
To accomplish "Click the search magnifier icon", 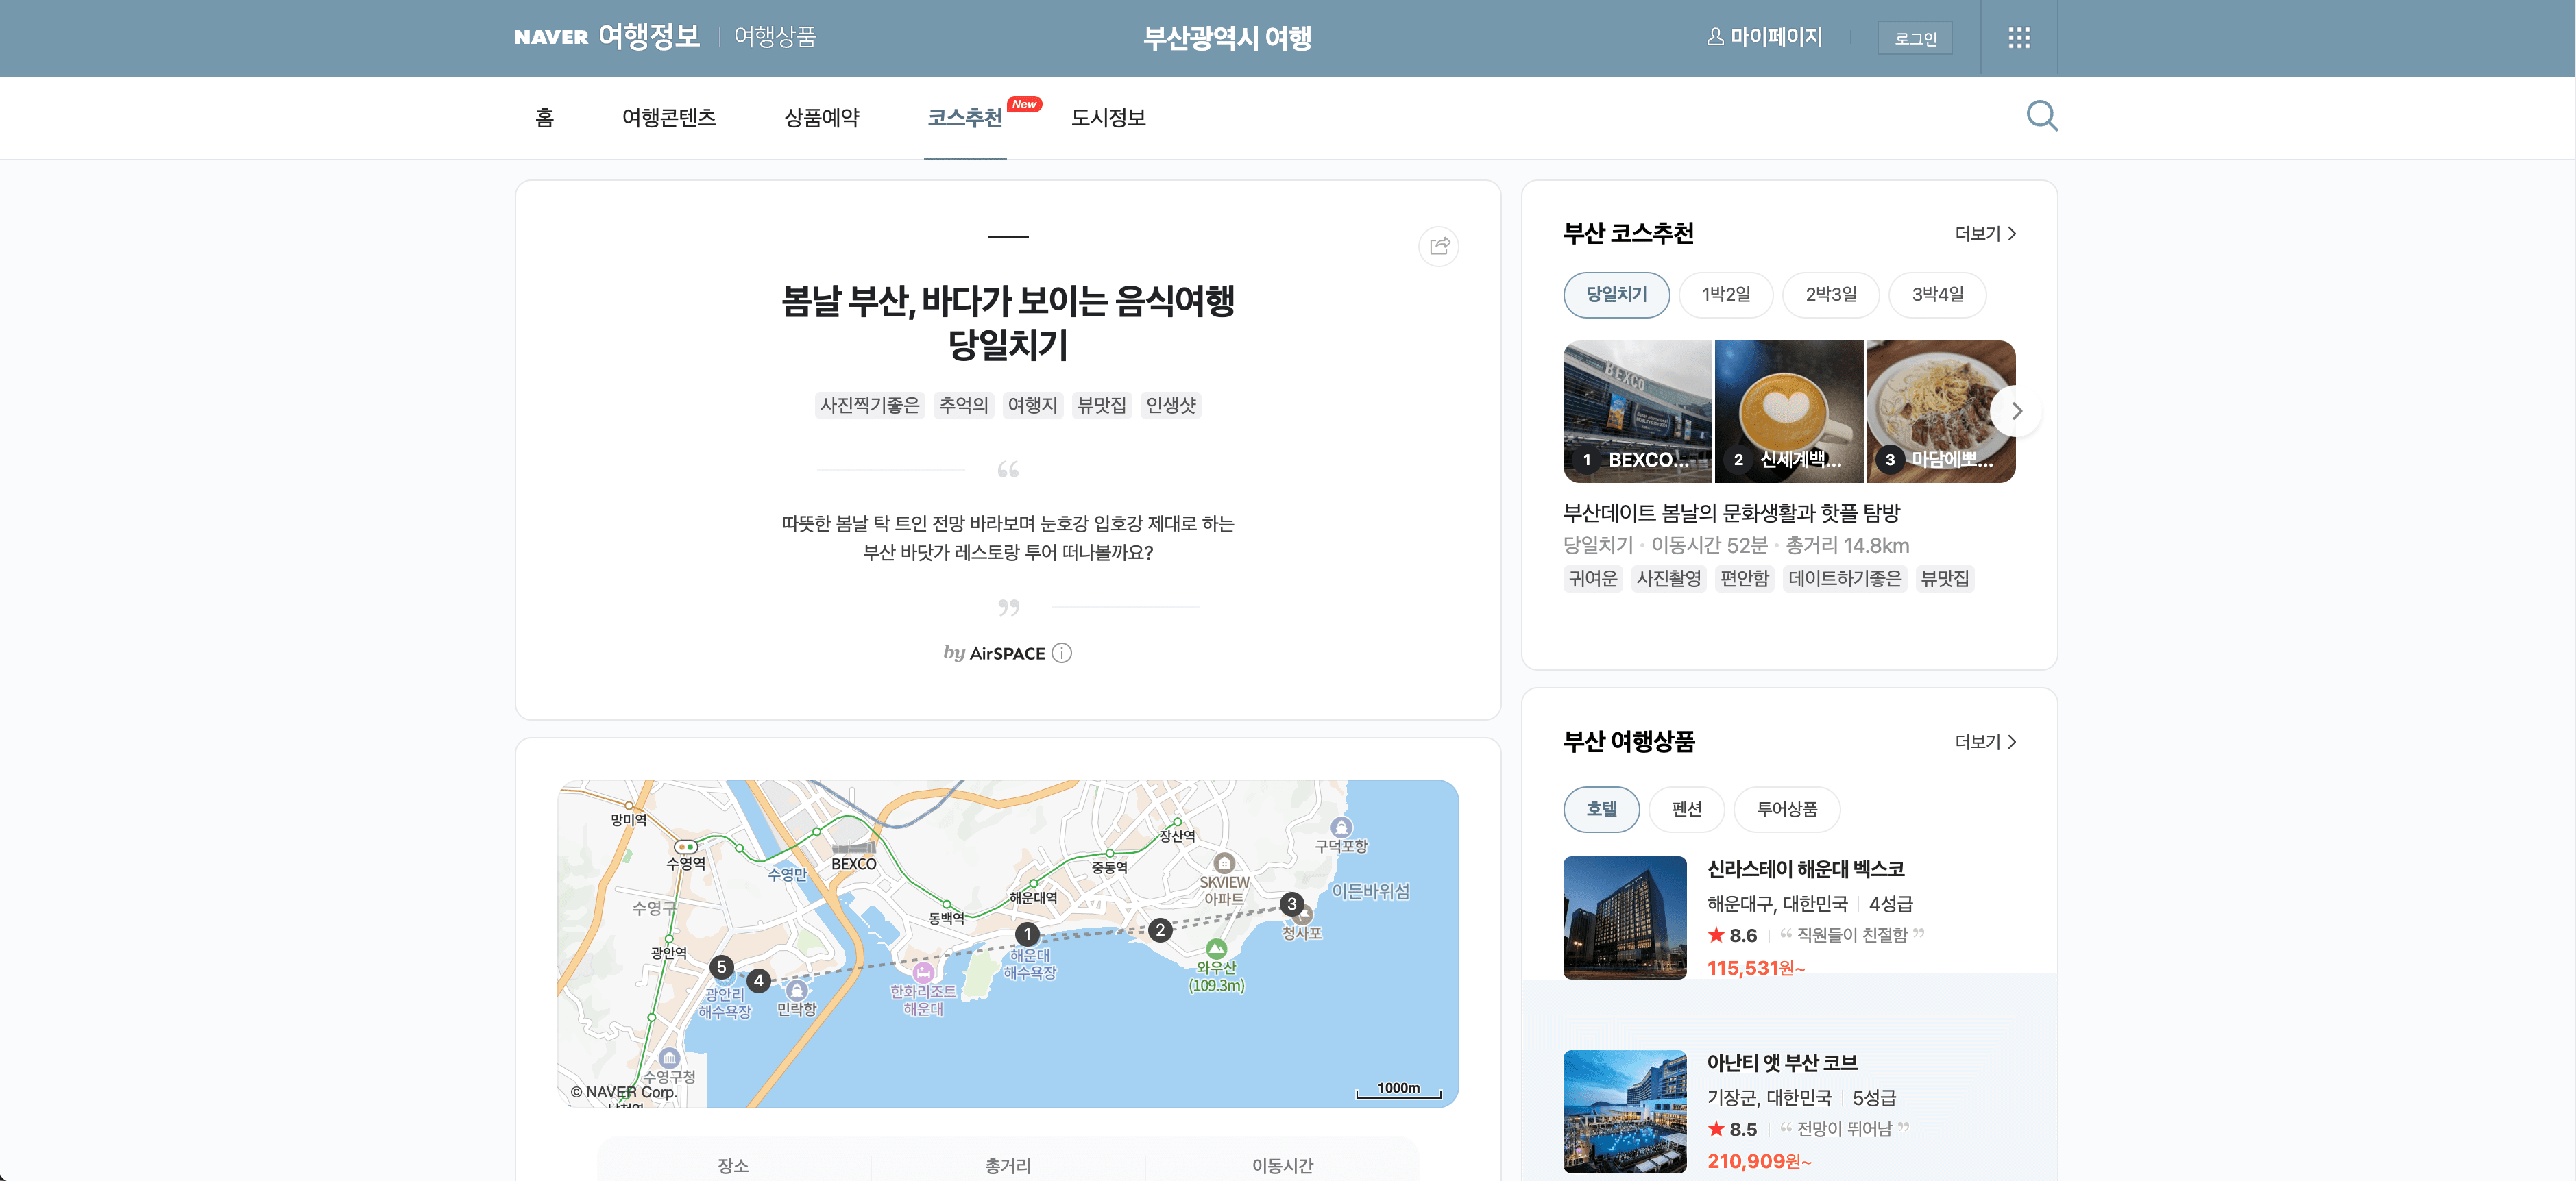I will pos(2041,116).
